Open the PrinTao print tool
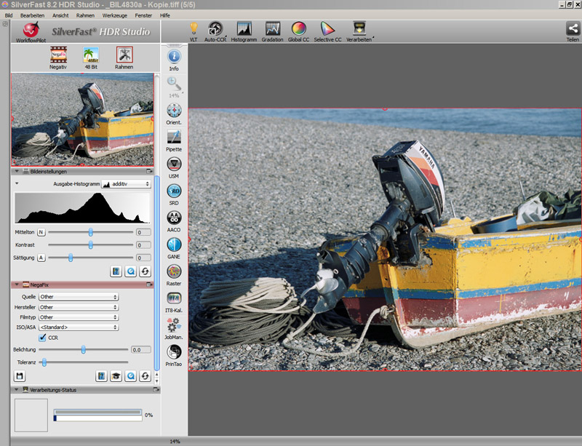This screenshot has width=582, height=446. tap(174, 352)
